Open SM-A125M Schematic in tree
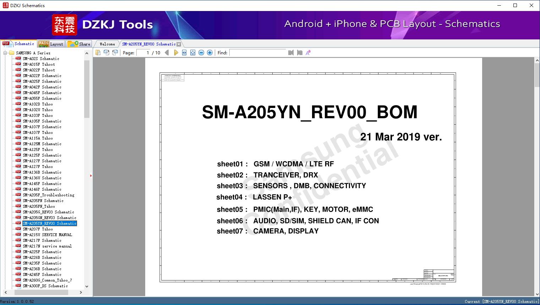The width and height of the screenshot is (540, 305). 42,144
